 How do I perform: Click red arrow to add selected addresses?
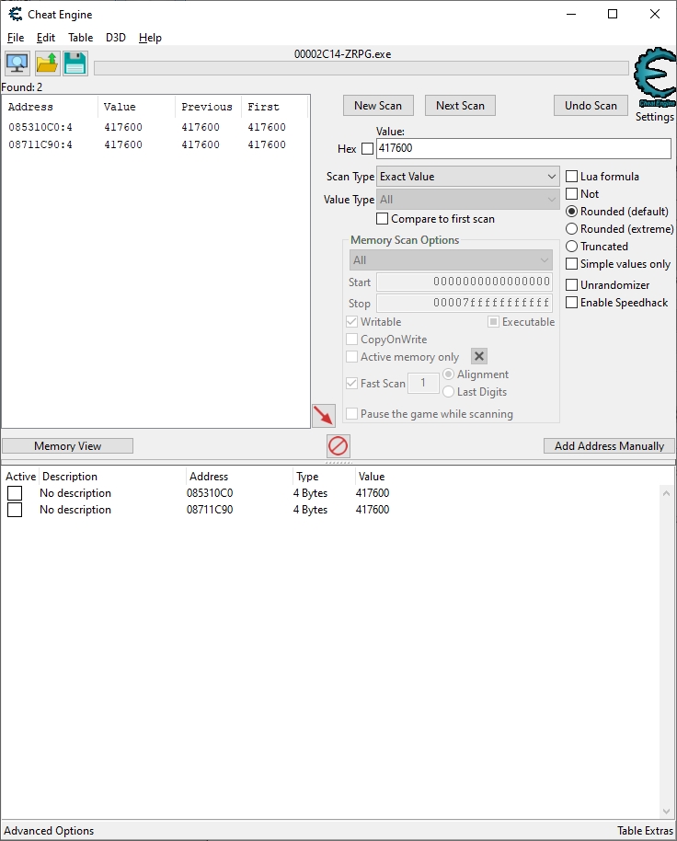pos(324,416)
